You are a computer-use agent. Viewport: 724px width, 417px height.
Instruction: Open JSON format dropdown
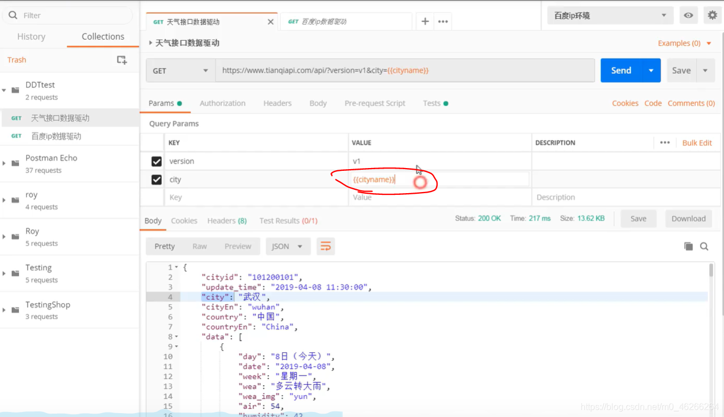point(288,246)
